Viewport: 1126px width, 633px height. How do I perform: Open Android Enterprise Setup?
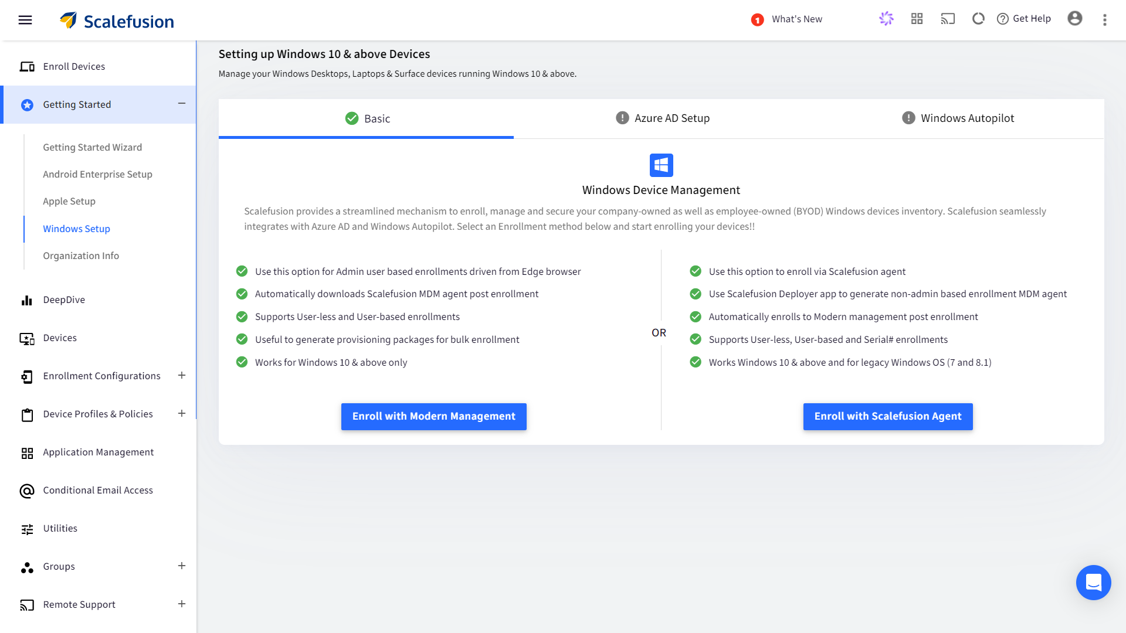(x=97, y=174)
